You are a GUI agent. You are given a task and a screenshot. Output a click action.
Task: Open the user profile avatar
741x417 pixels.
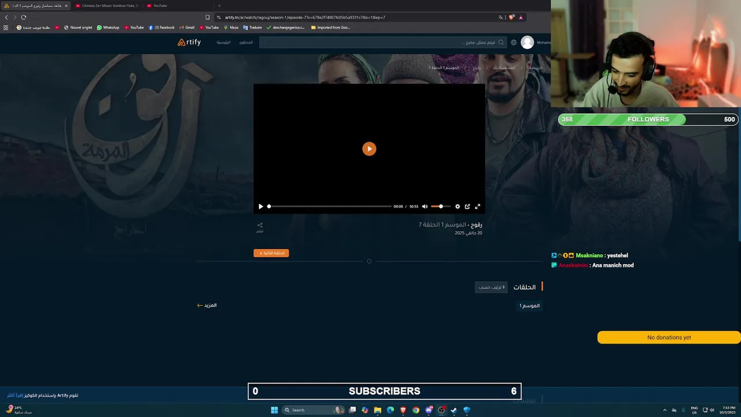527,42
